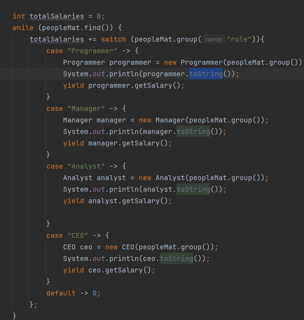The image size is (304, 320).
Task: Click the closing brace of the while loop
Action: (x=15, y=316)
